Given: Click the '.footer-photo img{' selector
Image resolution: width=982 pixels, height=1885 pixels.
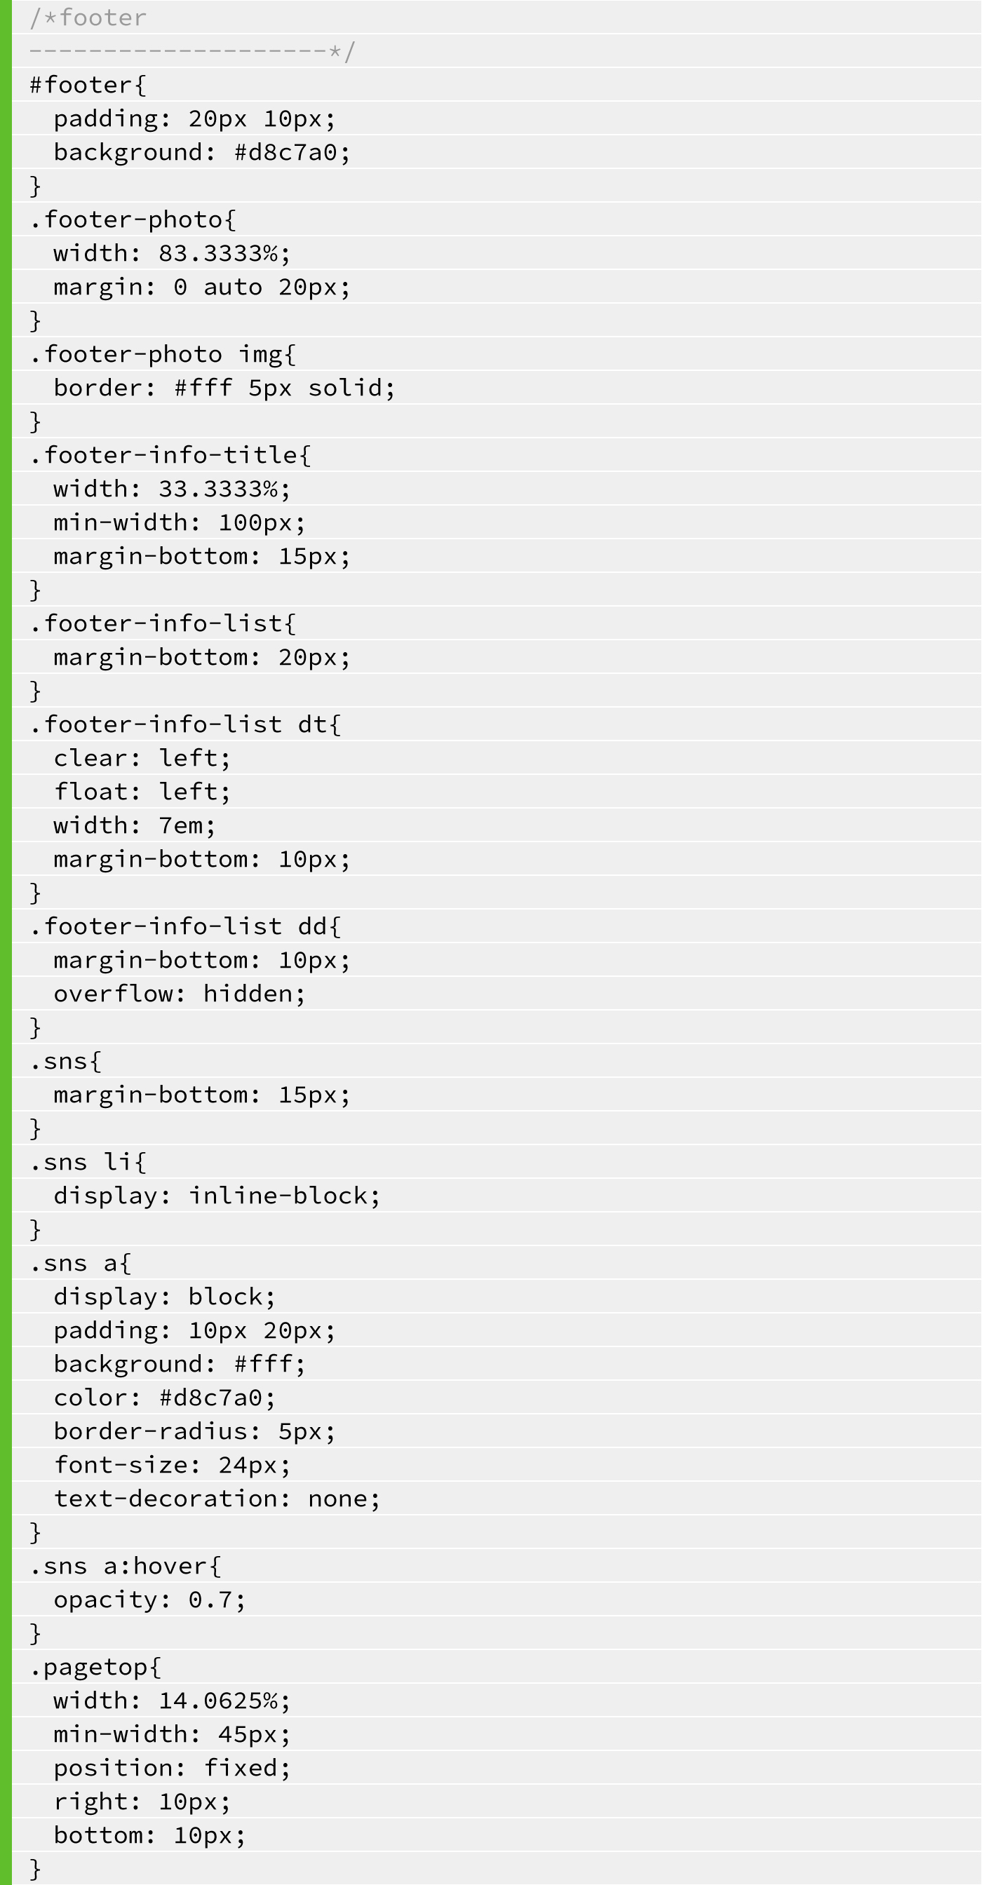Looking at the screenshot, I should point(163,354).
